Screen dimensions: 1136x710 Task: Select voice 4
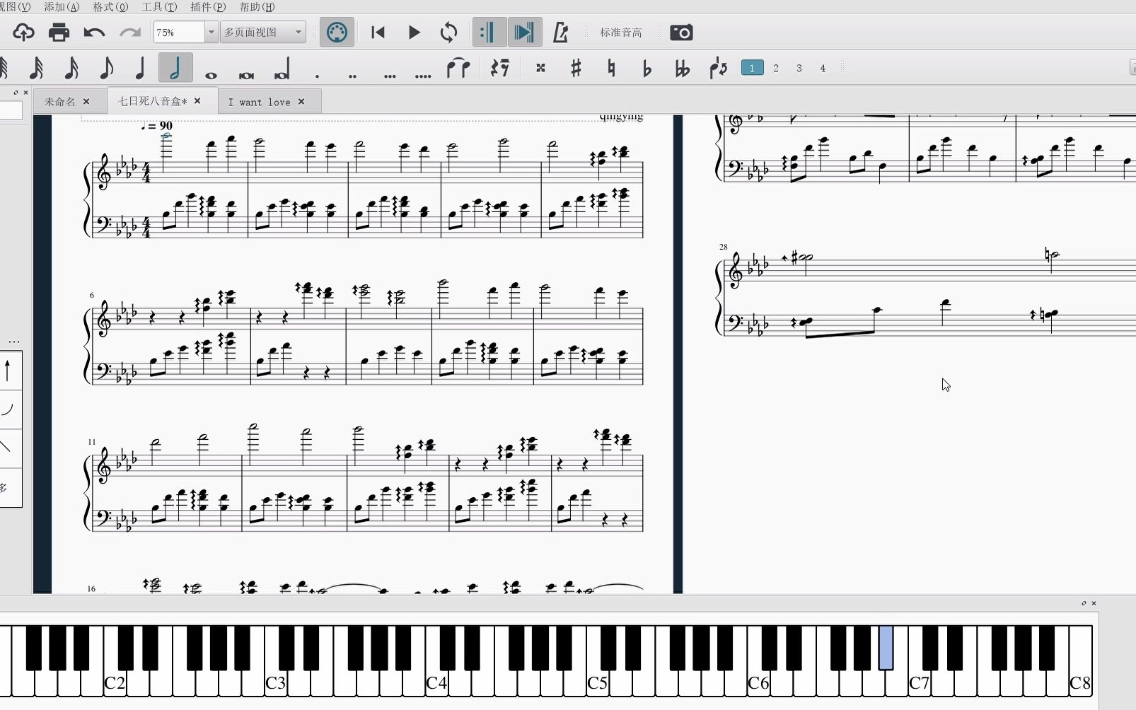point(823,68)
